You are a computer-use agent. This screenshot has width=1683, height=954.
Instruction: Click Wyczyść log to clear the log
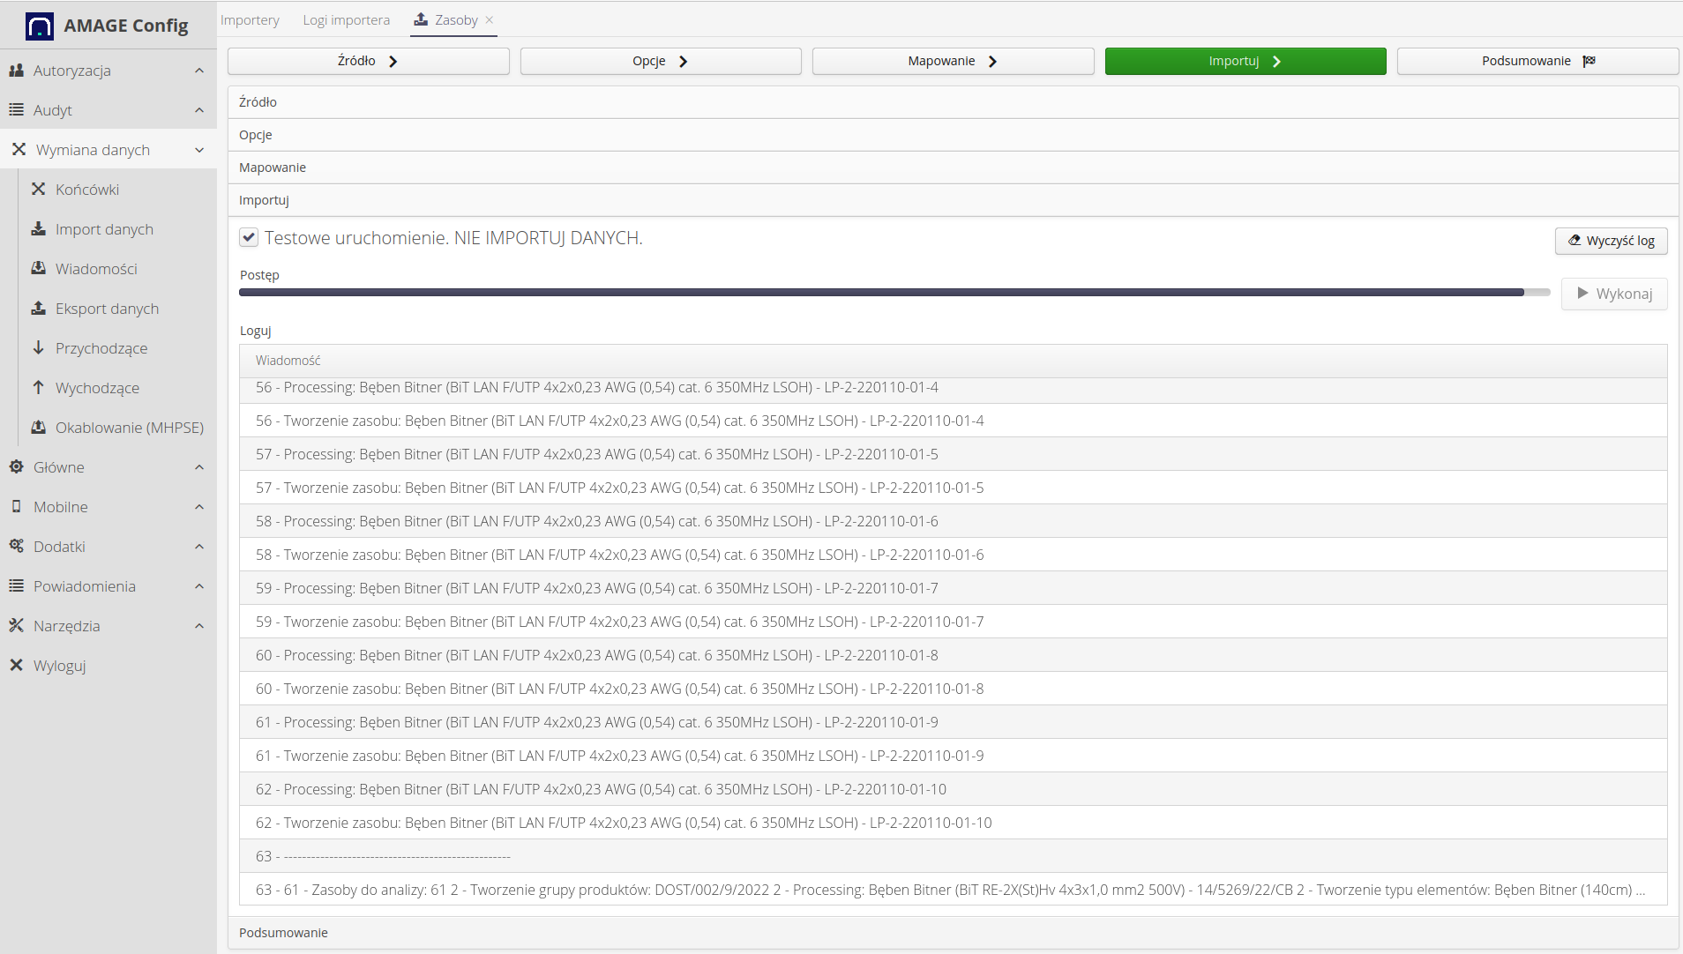[1611, 241]
